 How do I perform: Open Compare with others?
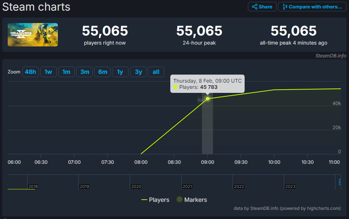click(312, 7)
